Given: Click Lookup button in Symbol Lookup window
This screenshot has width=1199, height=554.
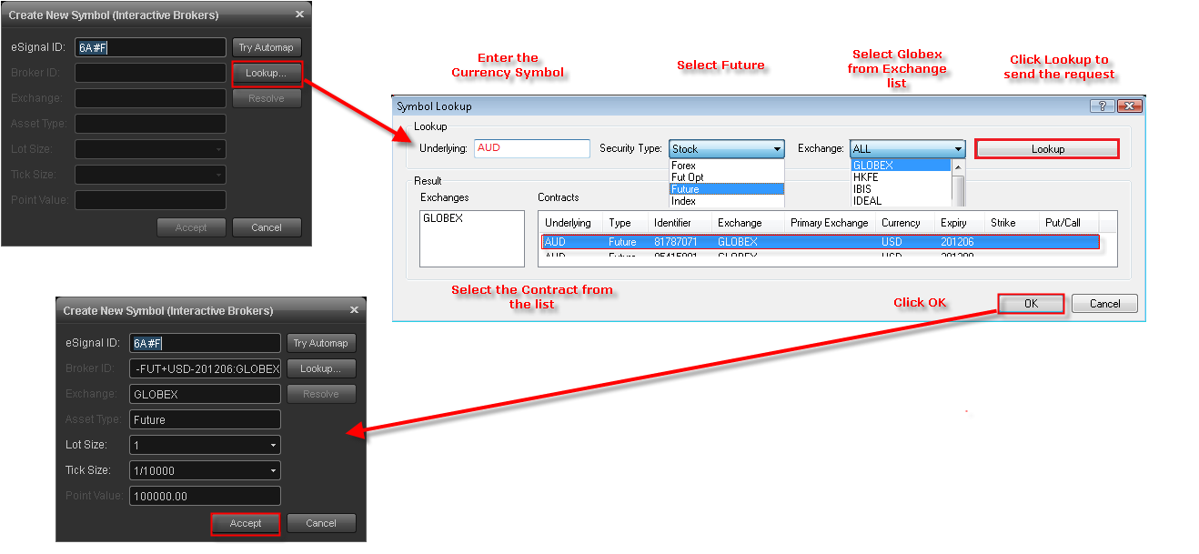Looking at the screenshot, I should (1047, 149).
